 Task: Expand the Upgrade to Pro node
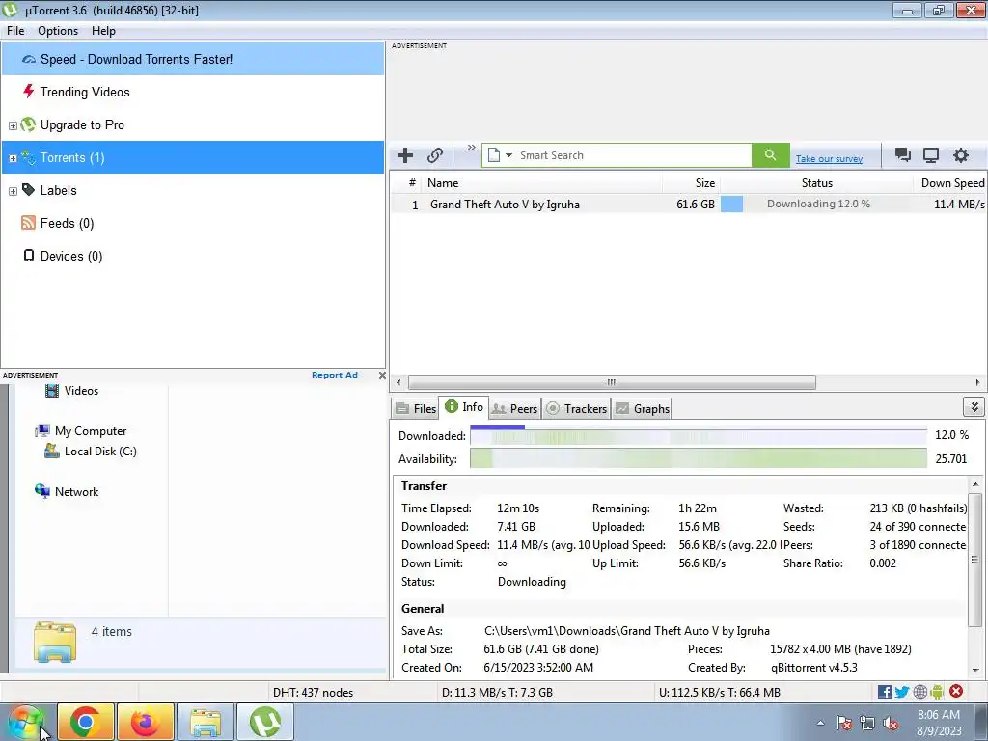[13, 126]
